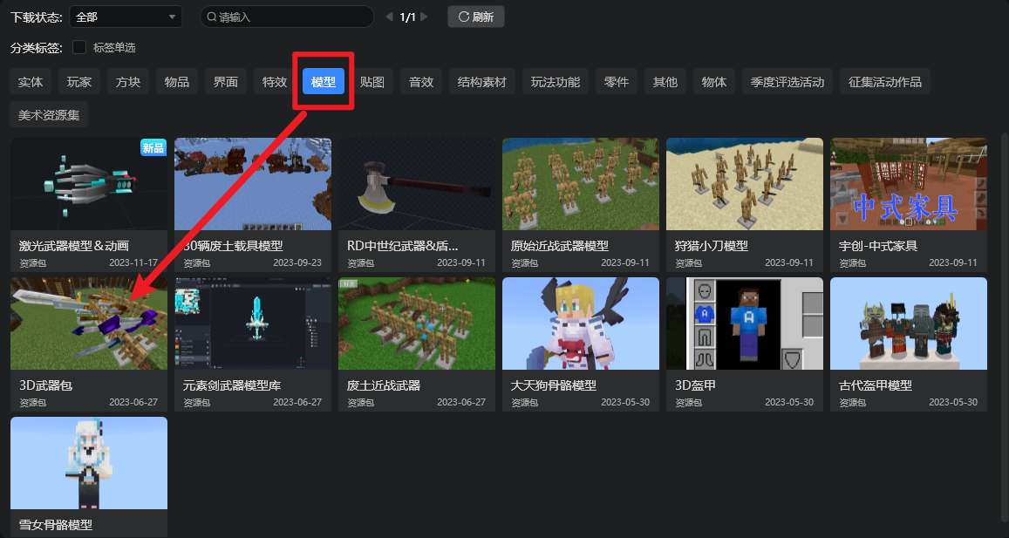Select the 结构素材 category tag
Viewport: 1009px width, 538px height.
click(482, 82)
